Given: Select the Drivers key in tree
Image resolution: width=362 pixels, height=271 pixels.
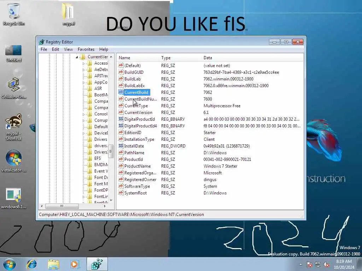Looking at the screenshot, I should coord(101,139).
